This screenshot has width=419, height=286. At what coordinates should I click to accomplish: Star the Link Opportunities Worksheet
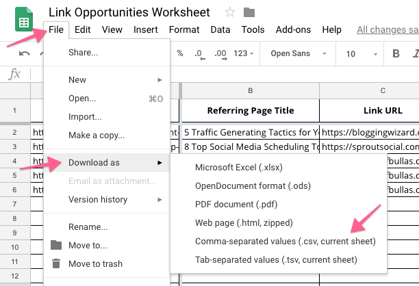230,12
